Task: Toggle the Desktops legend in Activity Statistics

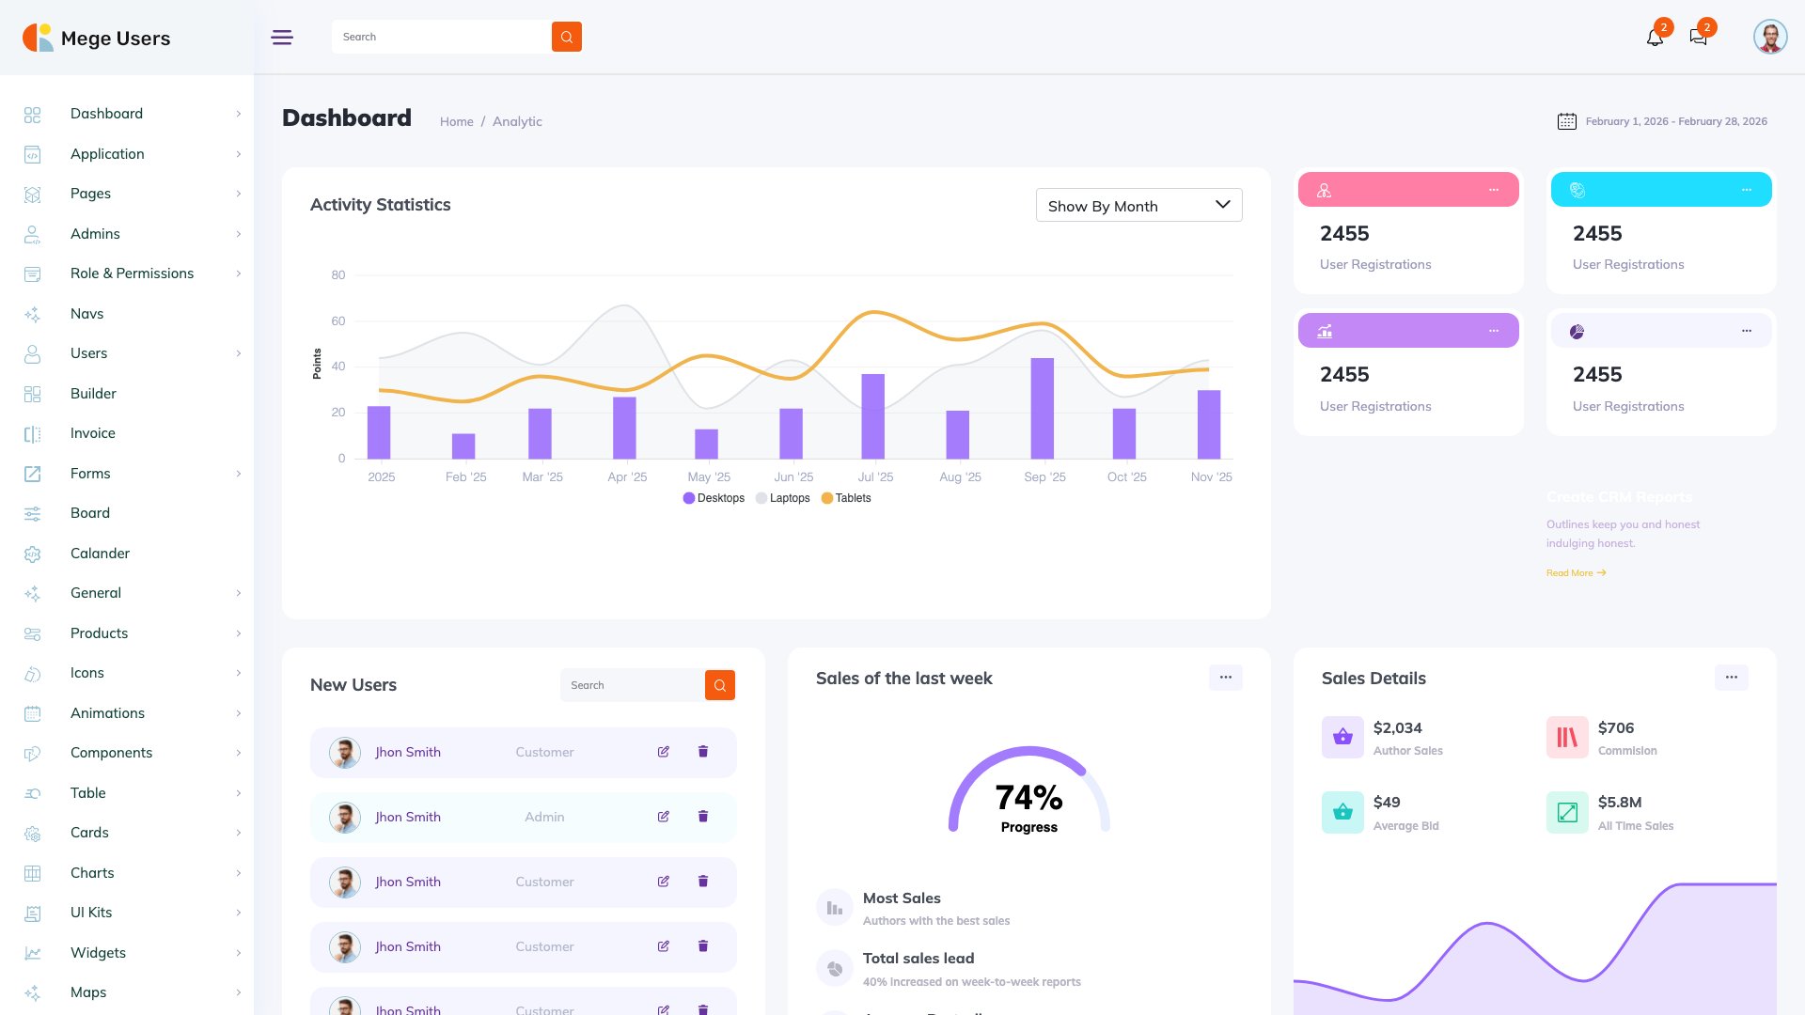Action: pos(714,497)
